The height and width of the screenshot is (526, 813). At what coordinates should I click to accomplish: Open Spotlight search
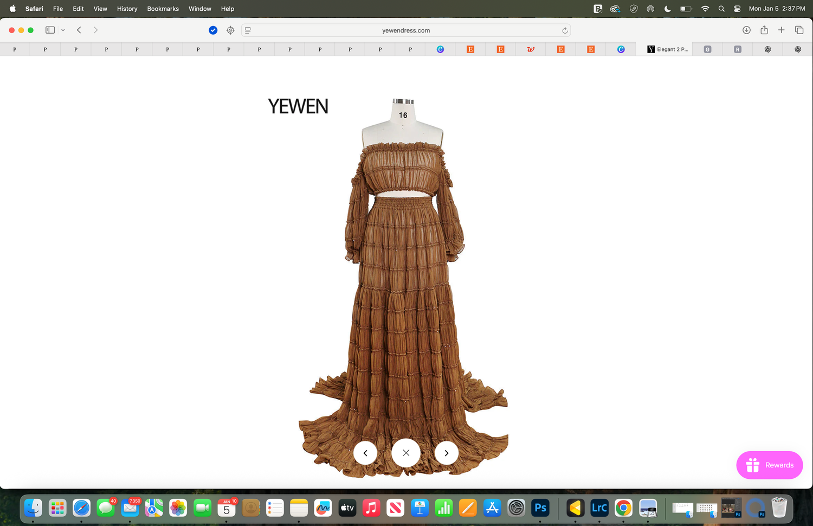coord(721,9)
